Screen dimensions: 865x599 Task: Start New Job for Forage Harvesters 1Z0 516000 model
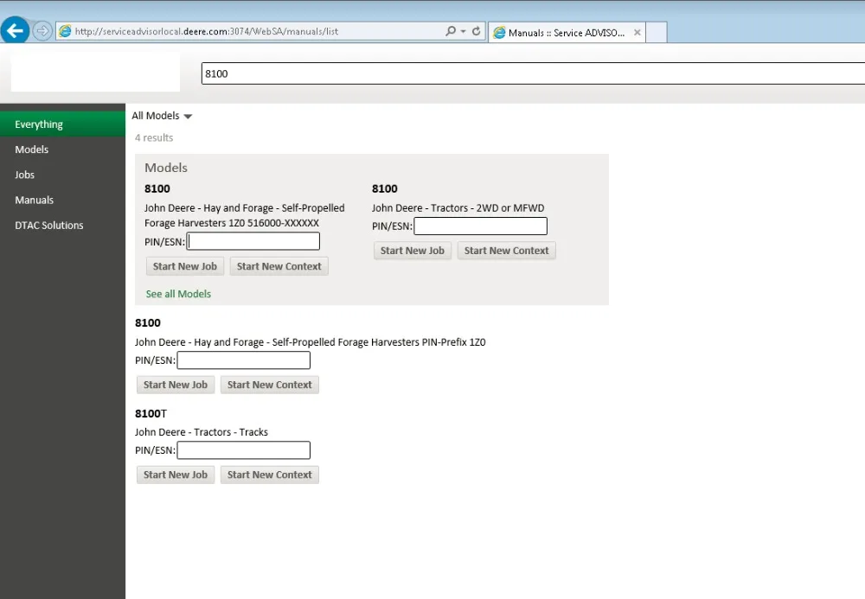click(185, 266)
